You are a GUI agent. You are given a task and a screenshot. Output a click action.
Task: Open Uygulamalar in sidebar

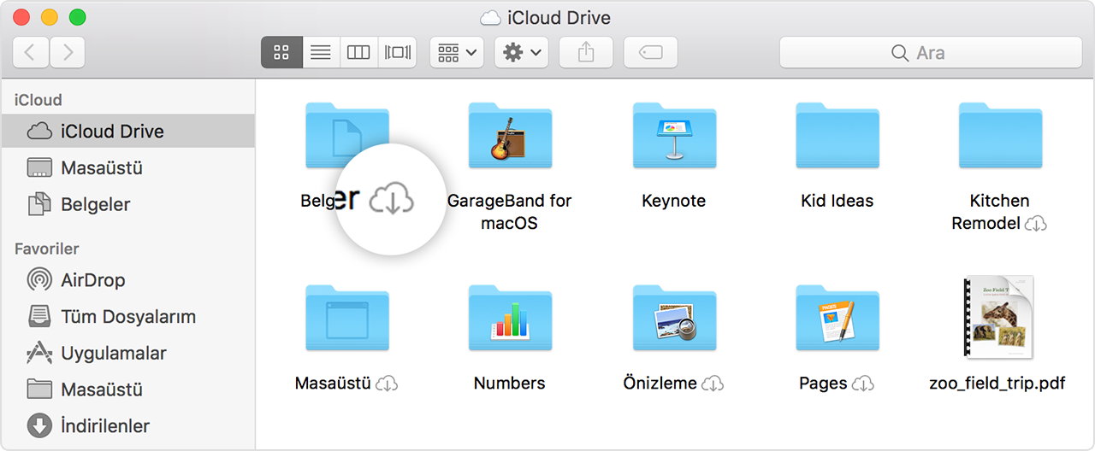click(x=127, y=353)
